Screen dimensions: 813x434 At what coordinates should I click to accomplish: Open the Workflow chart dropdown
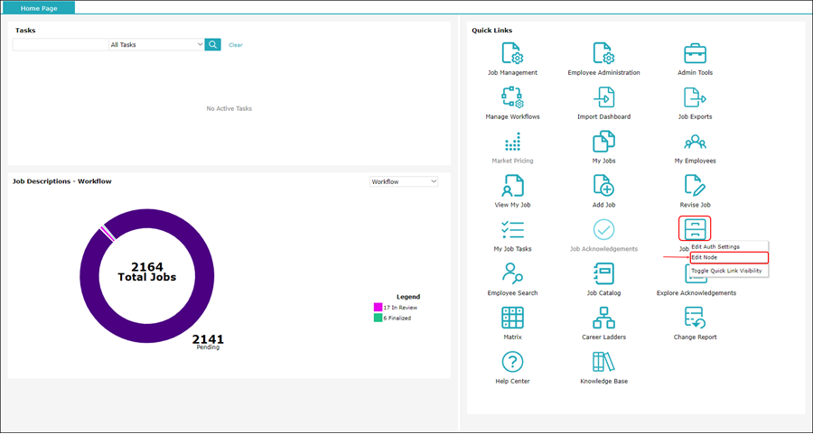[x=404, y=181]
